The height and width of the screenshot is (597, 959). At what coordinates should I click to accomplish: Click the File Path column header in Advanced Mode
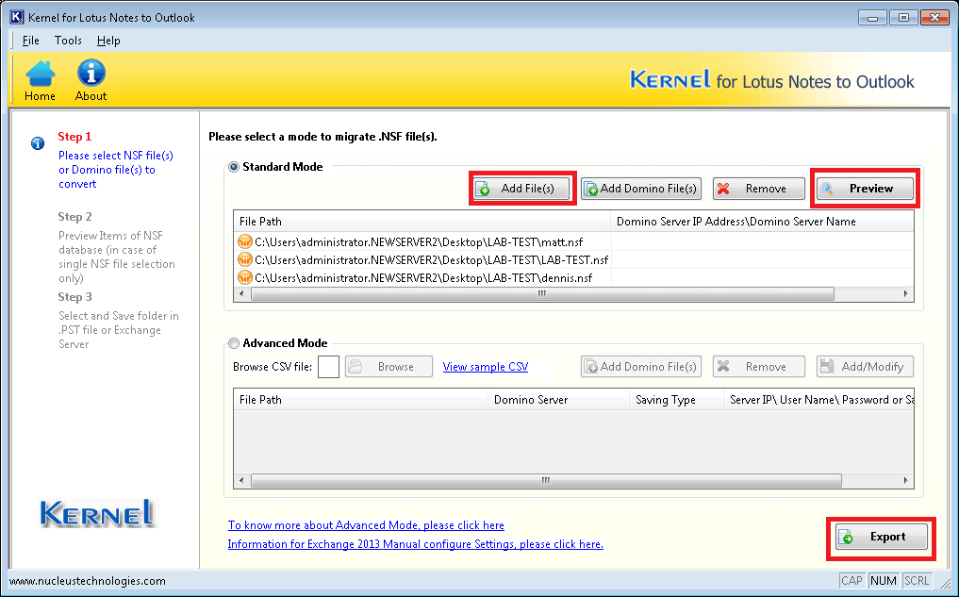tap(361, 400)
